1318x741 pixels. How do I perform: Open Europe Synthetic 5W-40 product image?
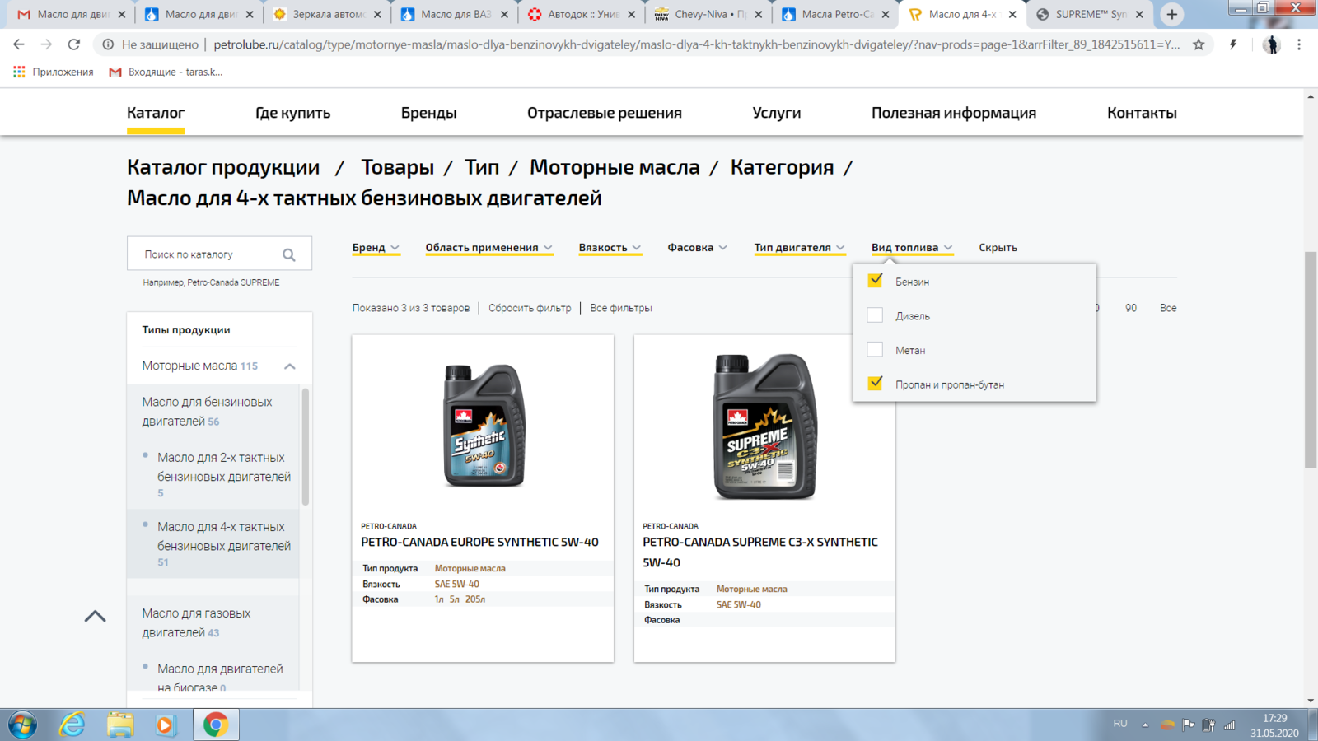pos(484,426)
